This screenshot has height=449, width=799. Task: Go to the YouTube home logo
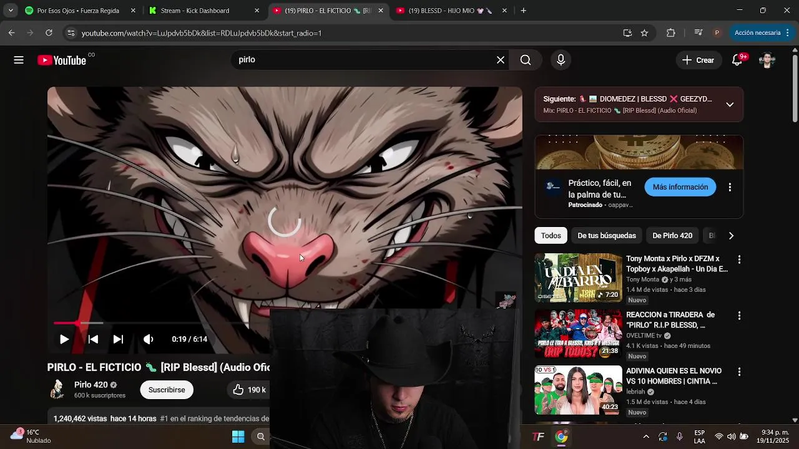(x=62, y=60)
